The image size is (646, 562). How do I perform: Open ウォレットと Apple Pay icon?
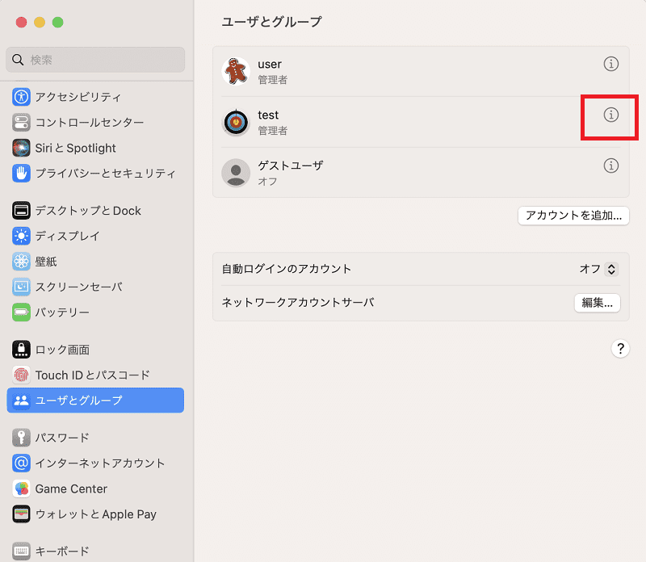point(21,514)
